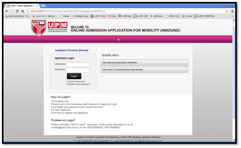Open the MyApp bookmark
The height and width of the screenshot is (148, 241).
click(64, 16)
